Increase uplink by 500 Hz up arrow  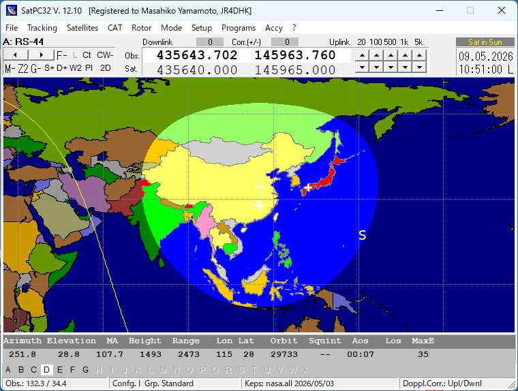tap(391, 55)
